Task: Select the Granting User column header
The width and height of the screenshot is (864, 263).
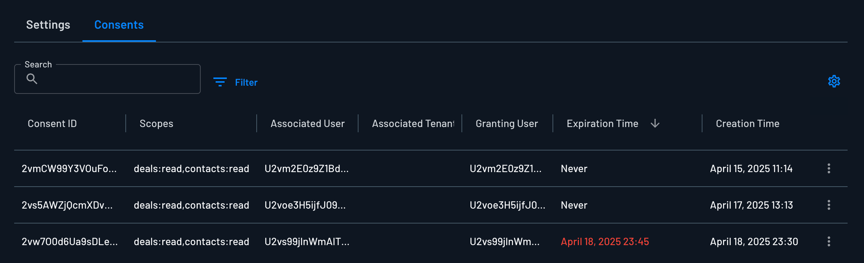Action: point(506,123)
